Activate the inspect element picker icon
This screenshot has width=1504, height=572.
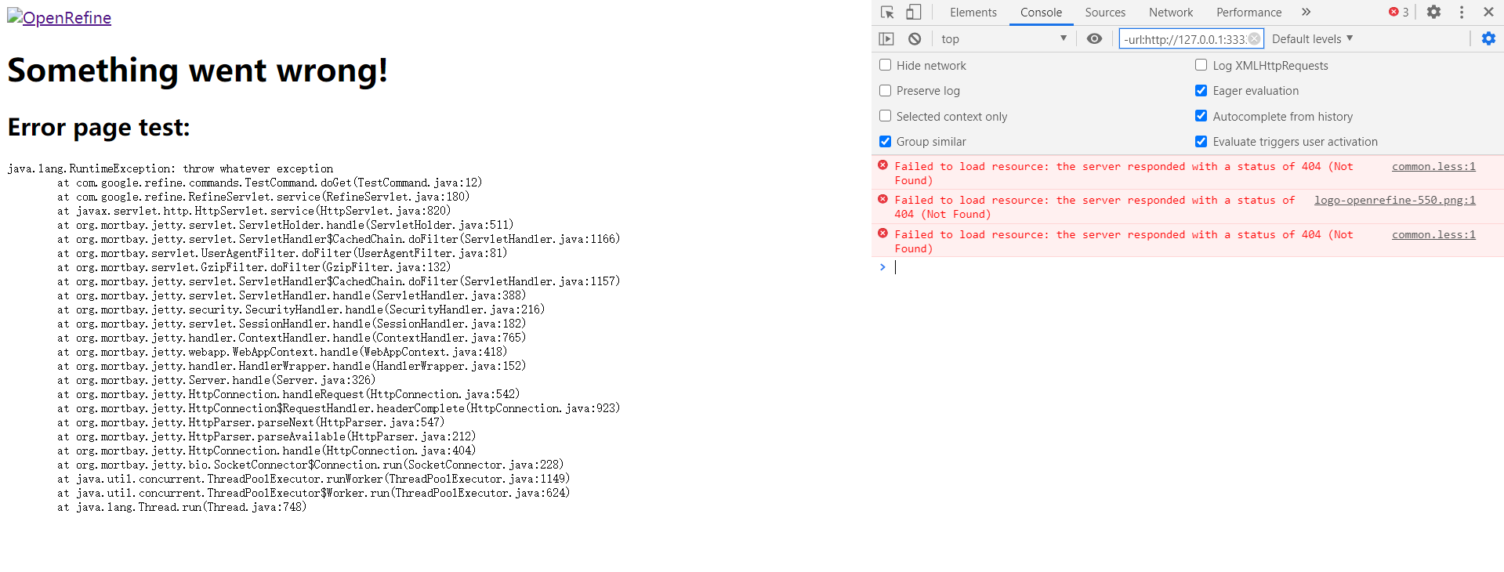point(887,13)
